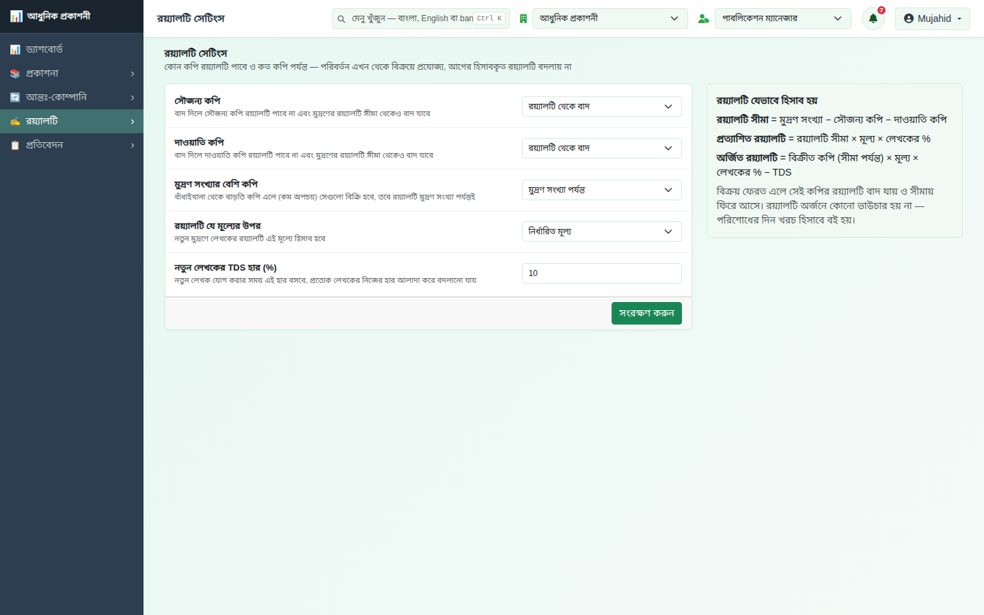This screenshot has height=615, width=984.
Task: Open the পাবলিকেশন ম্যানেজার role dropdown
Action: point(783,18)
